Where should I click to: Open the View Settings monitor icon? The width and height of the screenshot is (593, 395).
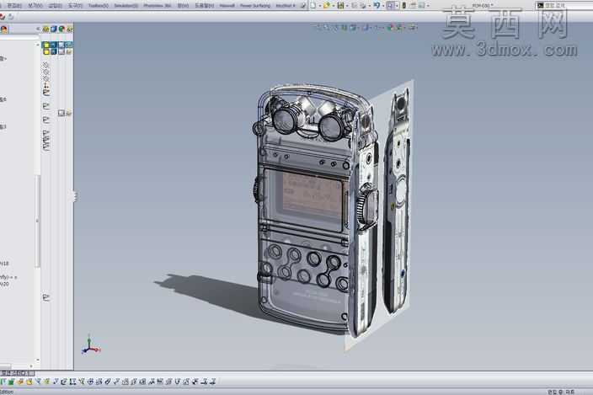click(413, 27)
